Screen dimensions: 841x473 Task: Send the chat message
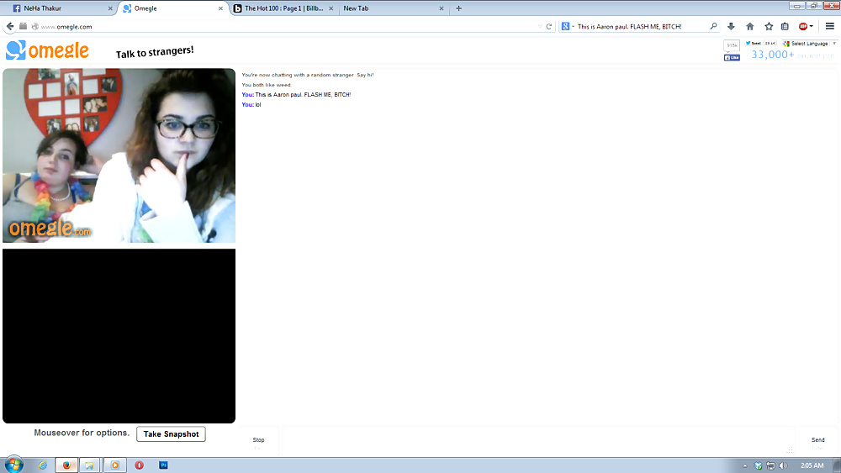(x=817, y=442)
